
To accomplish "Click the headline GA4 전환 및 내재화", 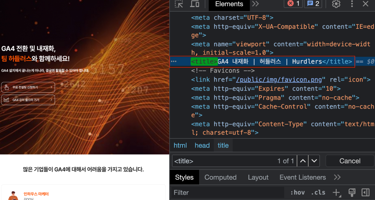I will pyautogui.click(x=28, y=49).
